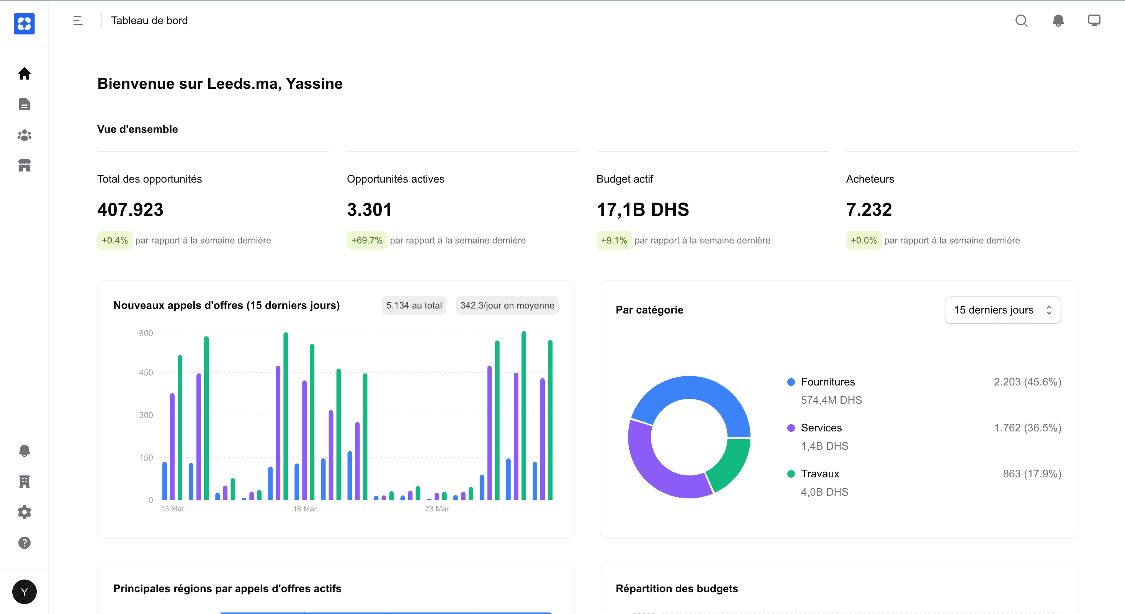Toggle the Fournitures category in the donut legend

[827, 382]
